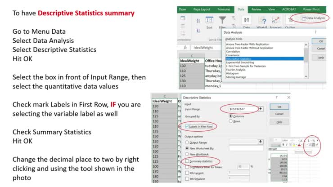Viewport: 333px width, 187px height.
Task: Click OK in Descriptive Statistics dialog
Action: pyautogui.click(x=279, y=107)
